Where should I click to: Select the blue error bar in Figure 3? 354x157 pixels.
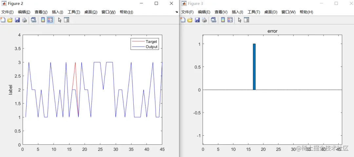(254, 67)
